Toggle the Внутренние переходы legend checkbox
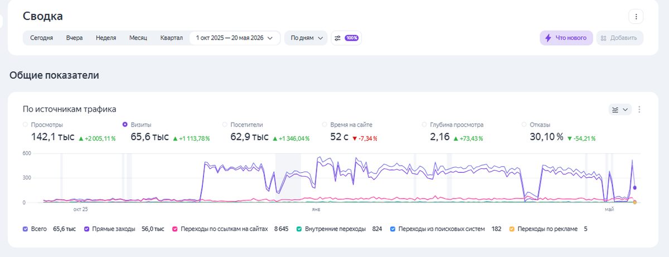The height and width of the screenshot is (257, 669). click(299, 229)
